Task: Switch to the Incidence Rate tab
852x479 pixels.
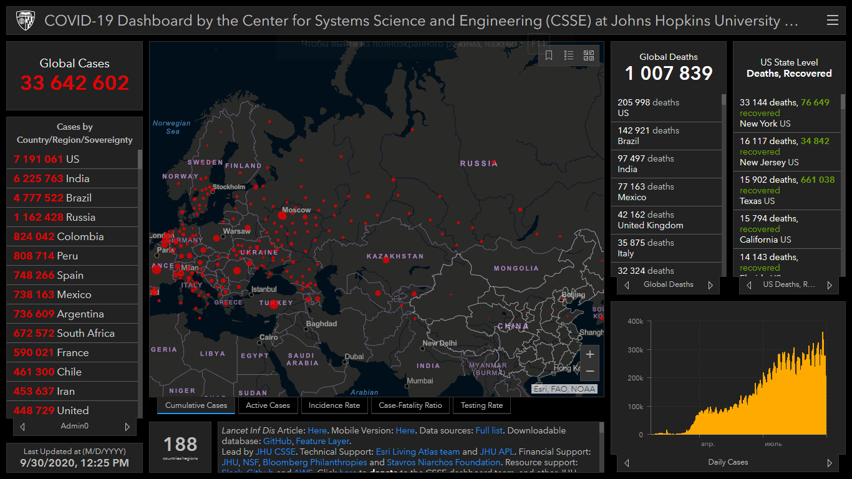Action: [x=334, y=405]
